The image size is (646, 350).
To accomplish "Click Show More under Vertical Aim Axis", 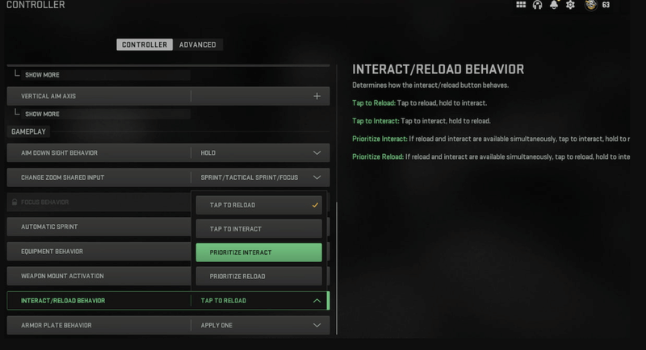I will (x=42, y=115).
